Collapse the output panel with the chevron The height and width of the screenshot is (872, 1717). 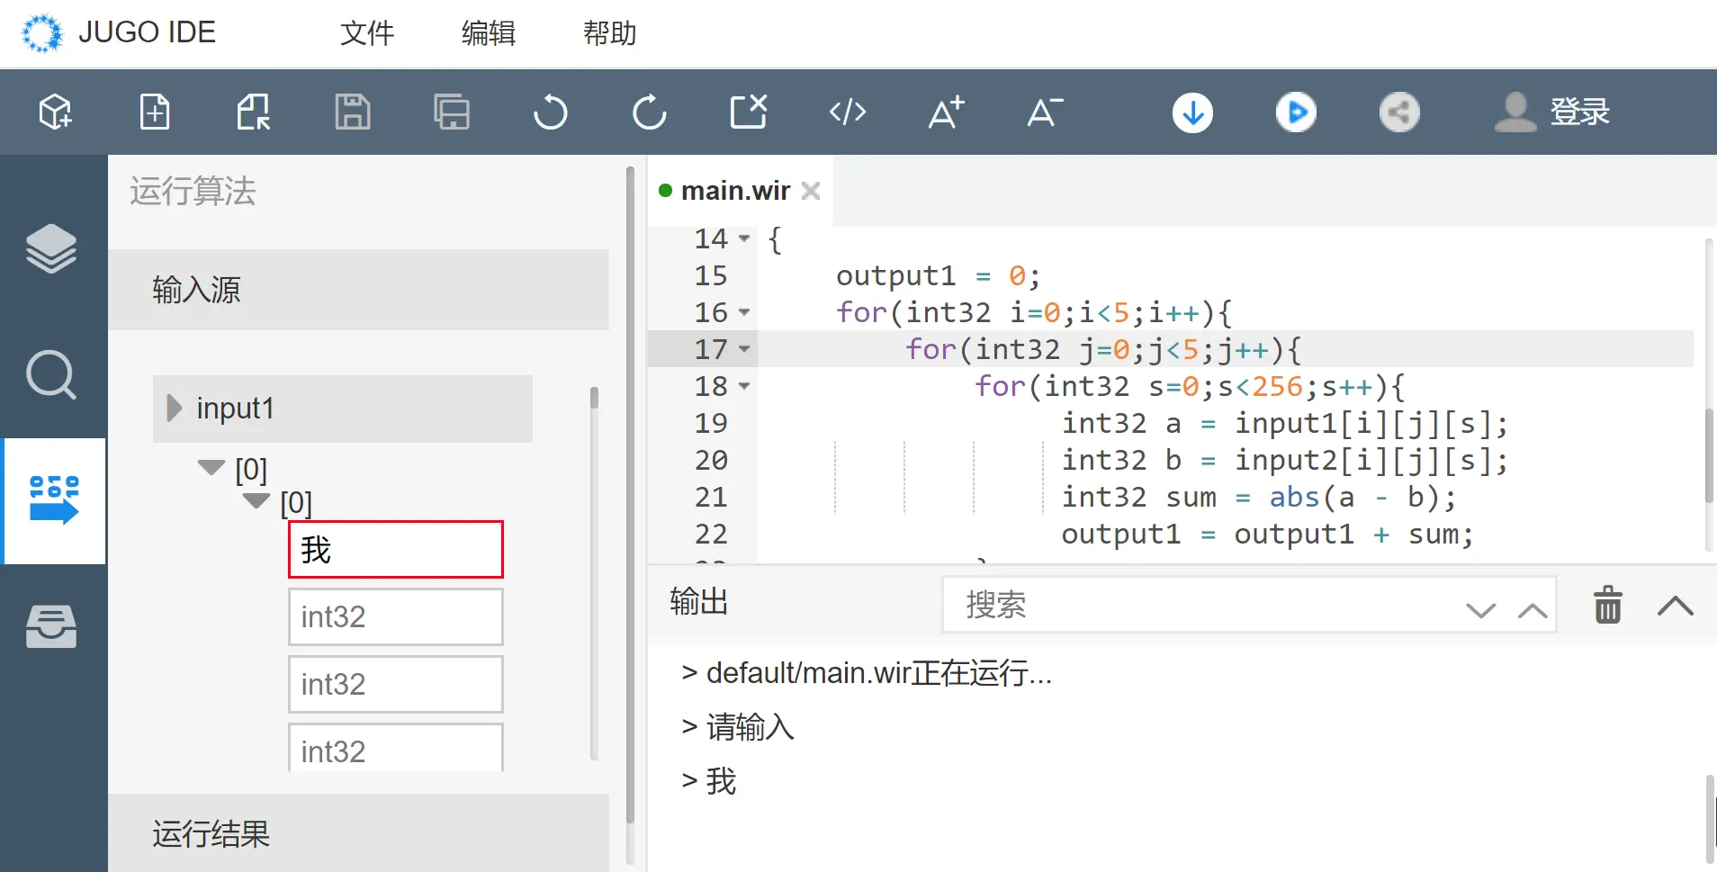coord(1676,606)
